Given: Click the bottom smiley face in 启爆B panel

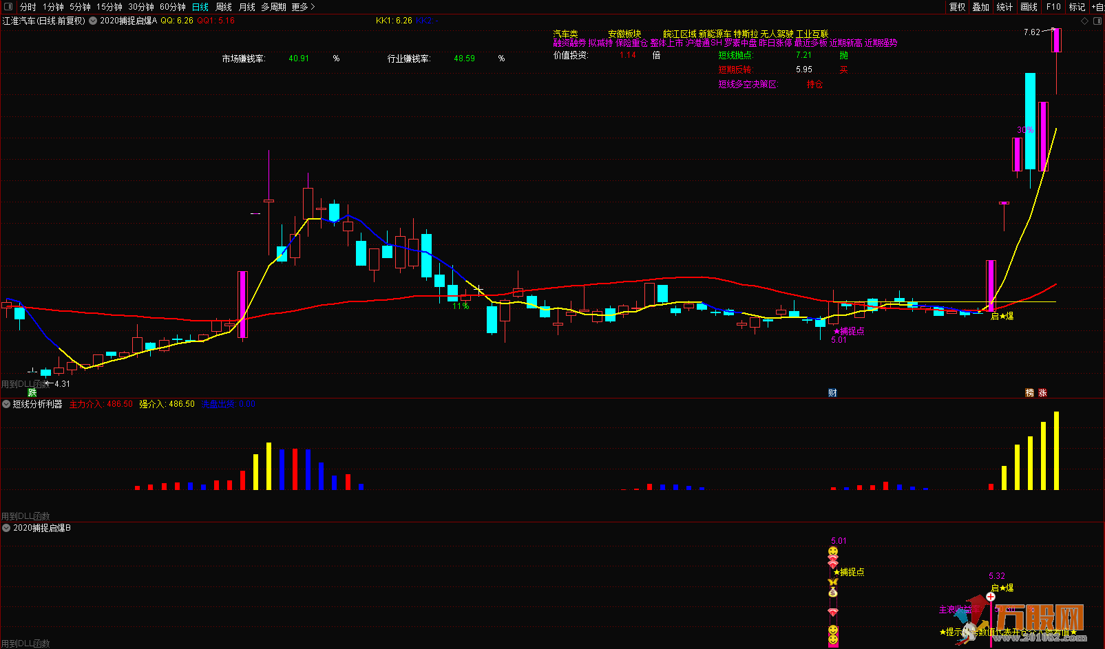Looking at the screenshot, I should pyautogui.click(x=833, y=640).
